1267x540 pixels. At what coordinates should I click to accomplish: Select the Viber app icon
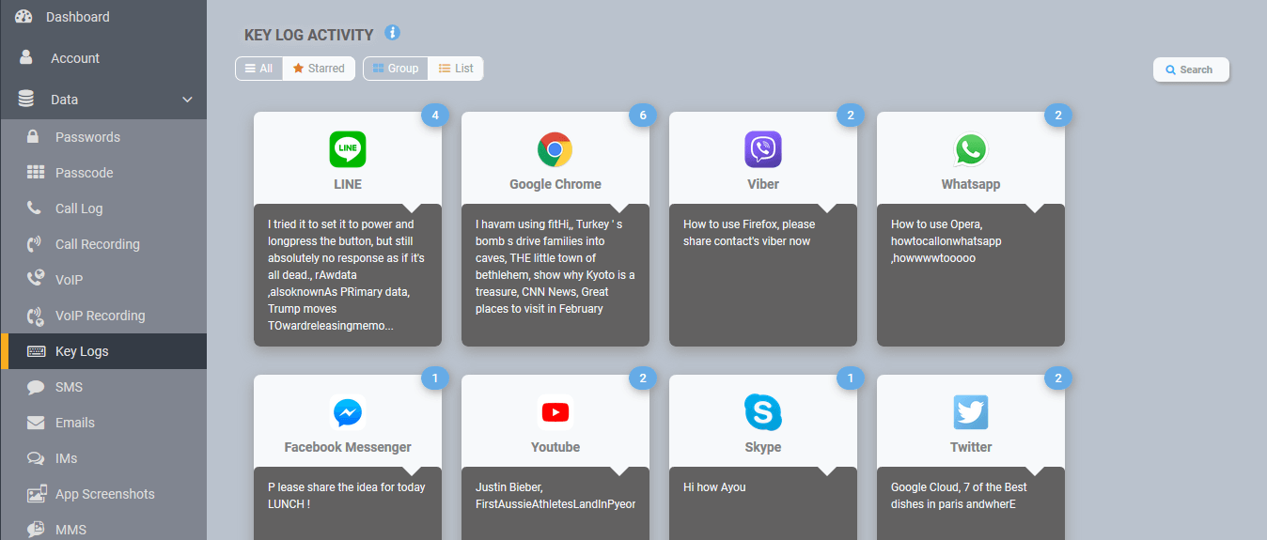pos(762,149)
